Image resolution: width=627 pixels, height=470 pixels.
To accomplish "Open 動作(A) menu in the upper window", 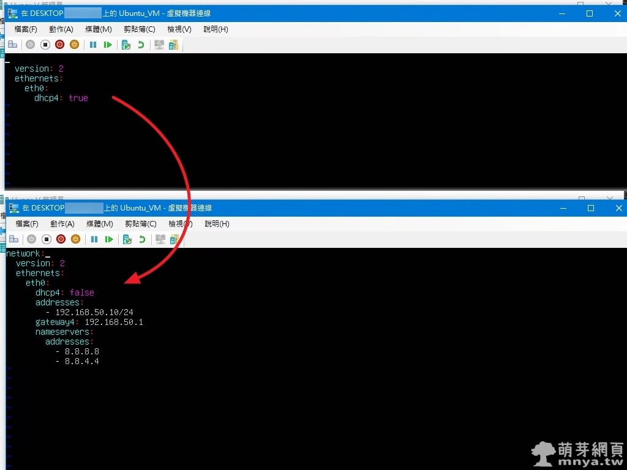I will pyautogui.click(x=61, y=29).
